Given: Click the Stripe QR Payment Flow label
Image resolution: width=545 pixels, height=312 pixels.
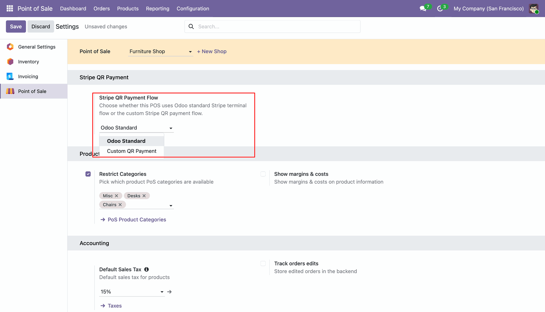Looking at the screenshot, I should pyautogui.click(x=129, y=98).
